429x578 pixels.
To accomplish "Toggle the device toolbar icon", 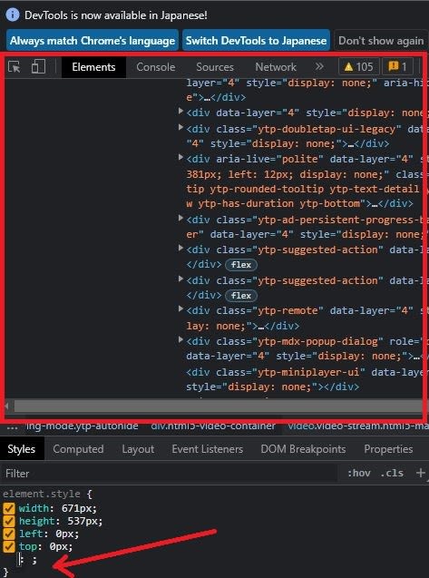I will [x=38, y=67].
